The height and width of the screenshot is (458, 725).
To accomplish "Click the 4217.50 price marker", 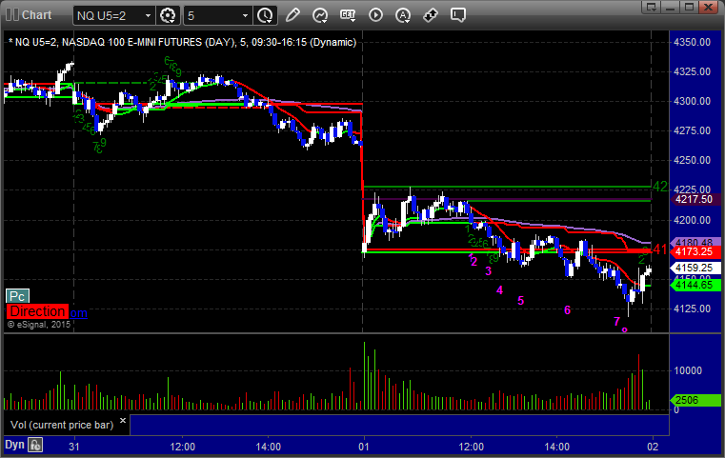I will pyautogui.click(x=694, y=199).
